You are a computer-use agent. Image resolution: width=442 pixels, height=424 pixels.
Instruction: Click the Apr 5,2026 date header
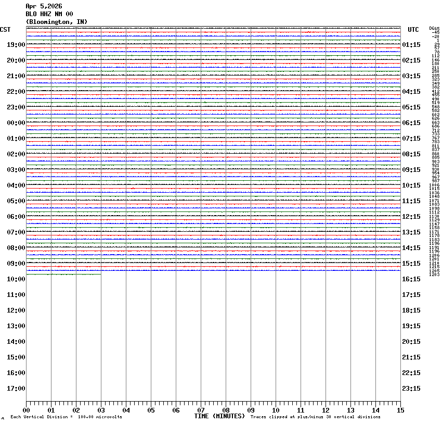(x=44, y=6)
